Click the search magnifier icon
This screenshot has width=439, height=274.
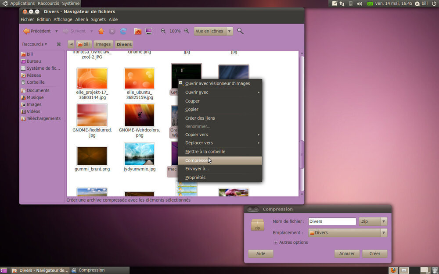tap(240, 31)
